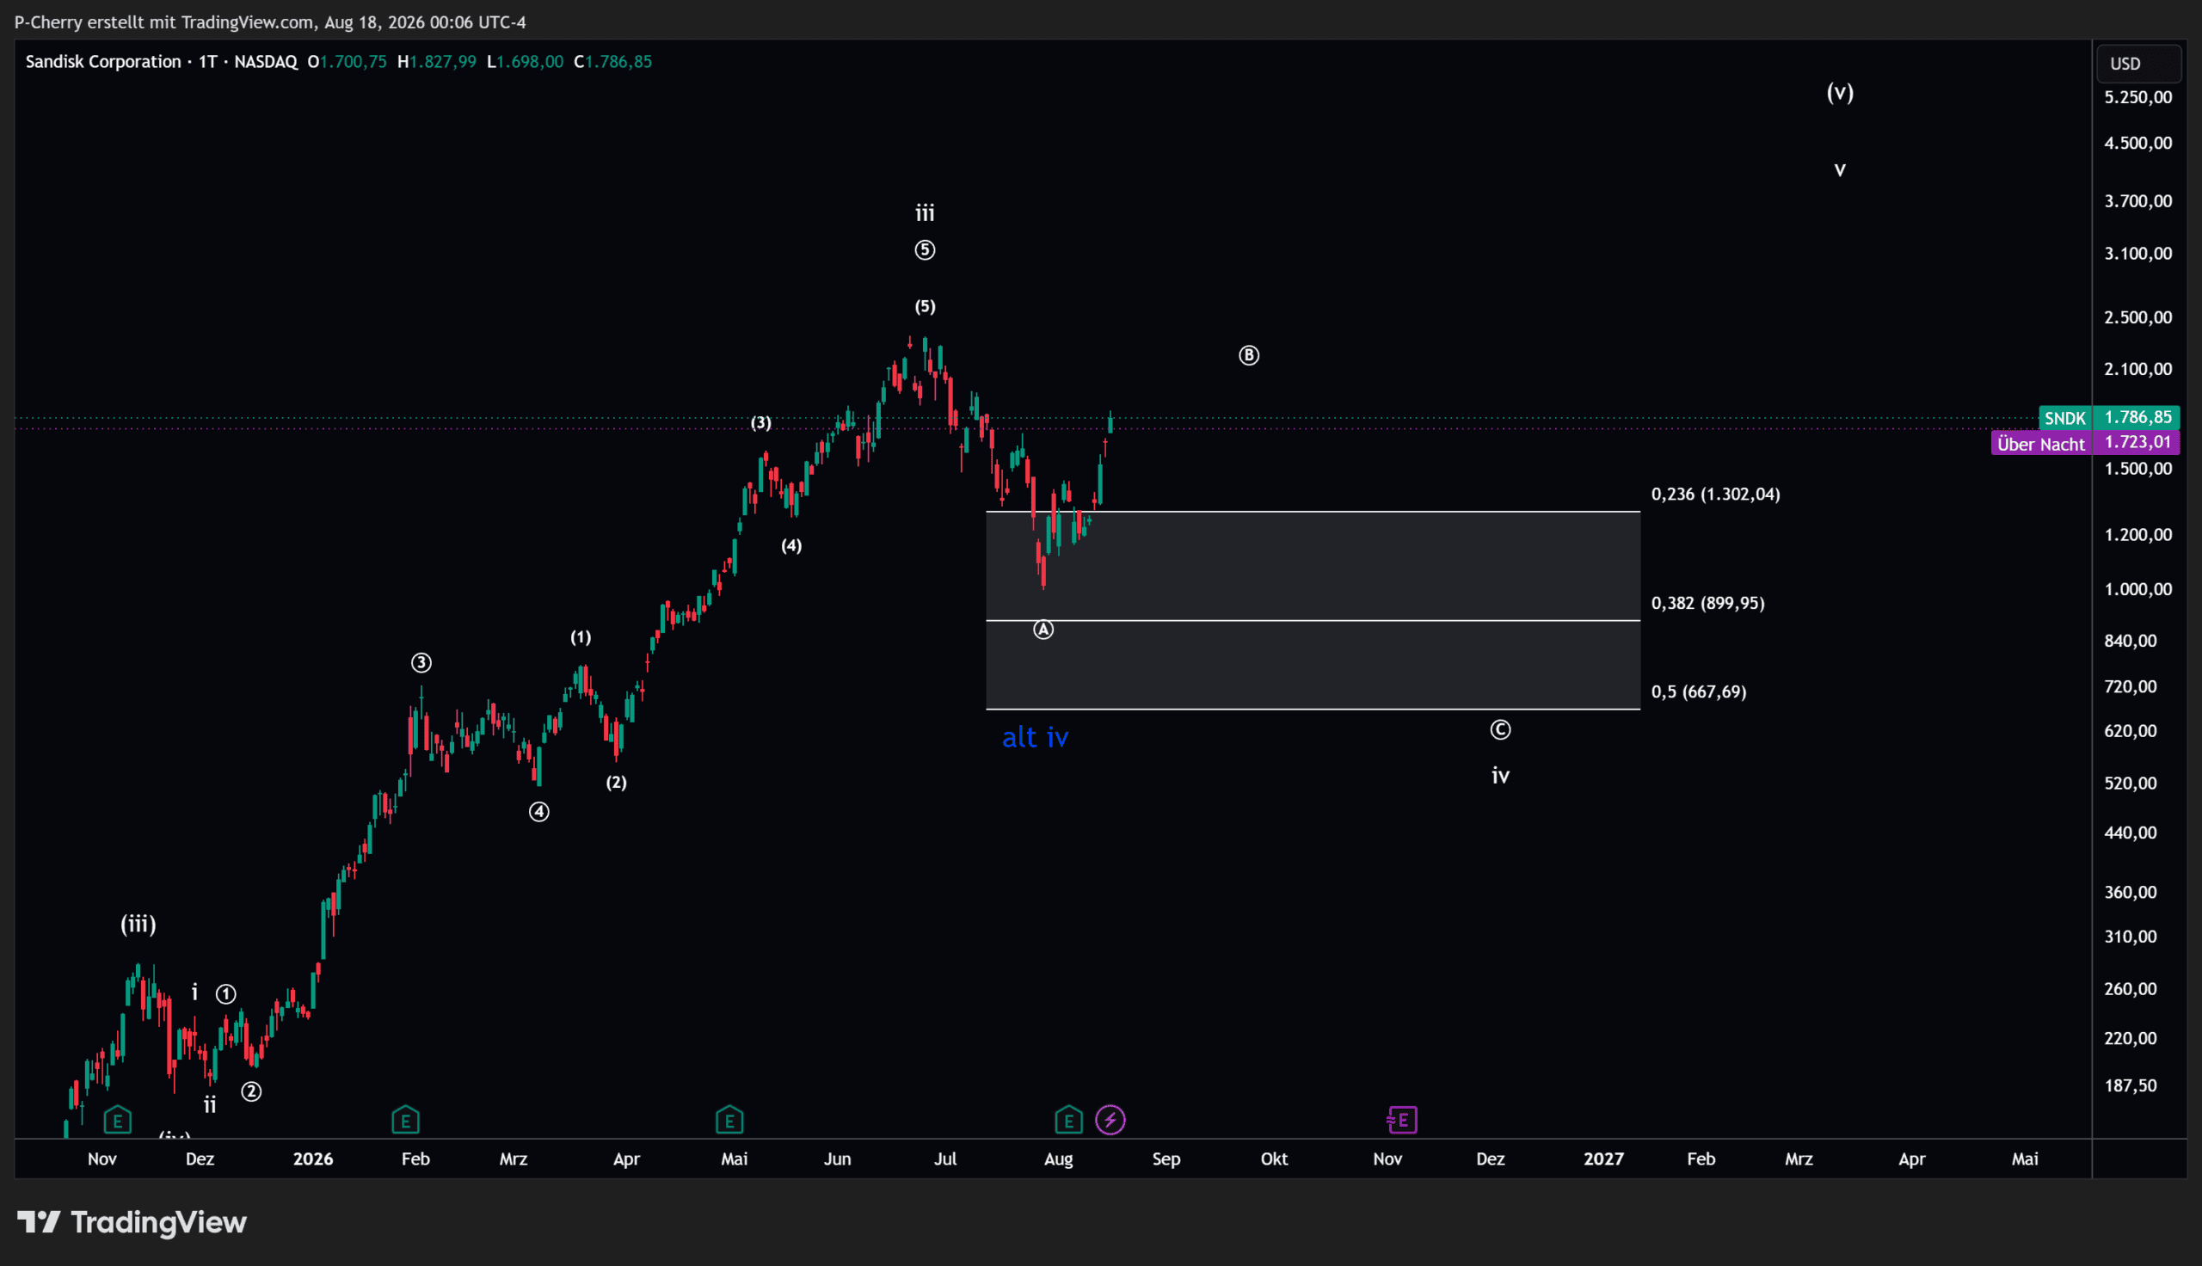
Task: Click the '2027' label on the time axis
Action: click(x=1604, y=1159)
